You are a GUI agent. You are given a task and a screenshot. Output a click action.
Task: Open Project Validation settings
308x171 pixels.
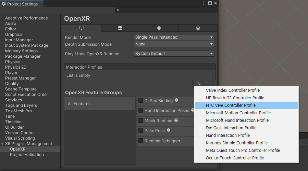pos(27,155)
